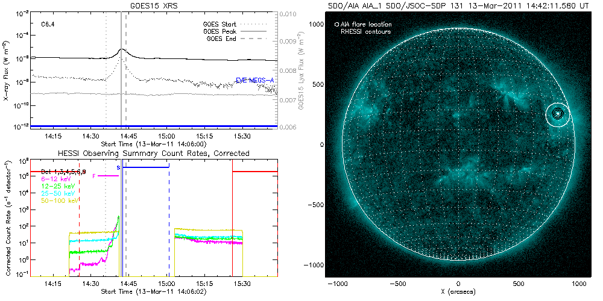Click the blue EVE MEGS-A label

[x=255, y=80]
